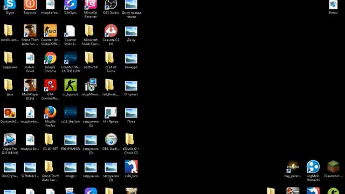Screen dimensions: 345x194
Task: Open the Grand Theft Auto San shortcut with character icon
Action: 30,30
